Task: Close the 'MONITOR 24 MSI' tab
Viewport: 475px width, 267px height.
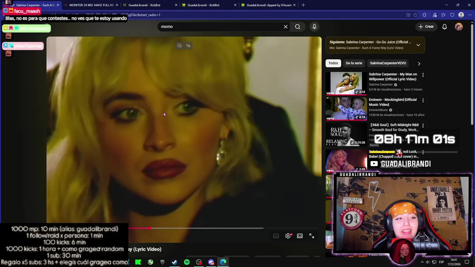Action: pyautogui.click(x=117, y=5)
